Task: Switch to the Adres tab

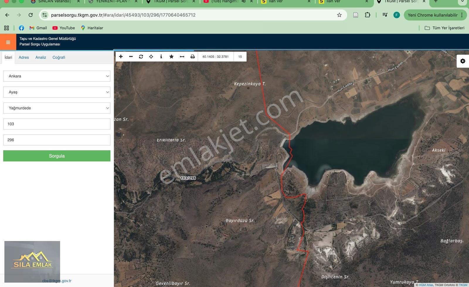Action: [x=24, y=57]
